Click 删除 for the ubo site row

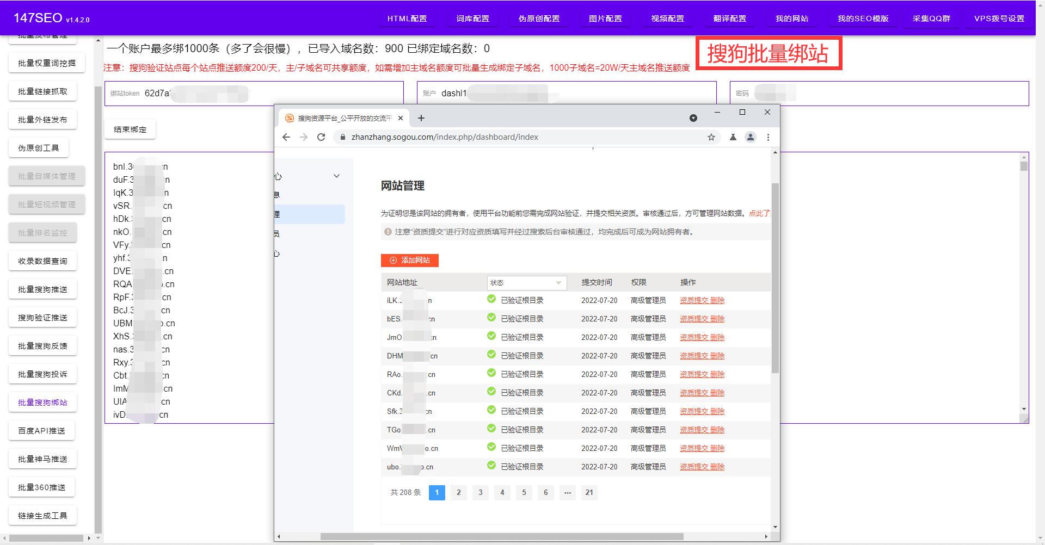coord(717,467)
